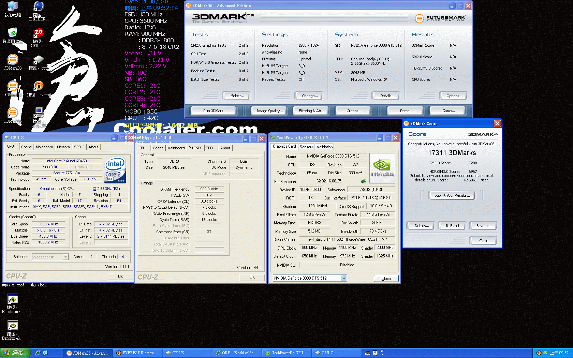Click the second quick launch browser icon

click(x=46, y=353)
